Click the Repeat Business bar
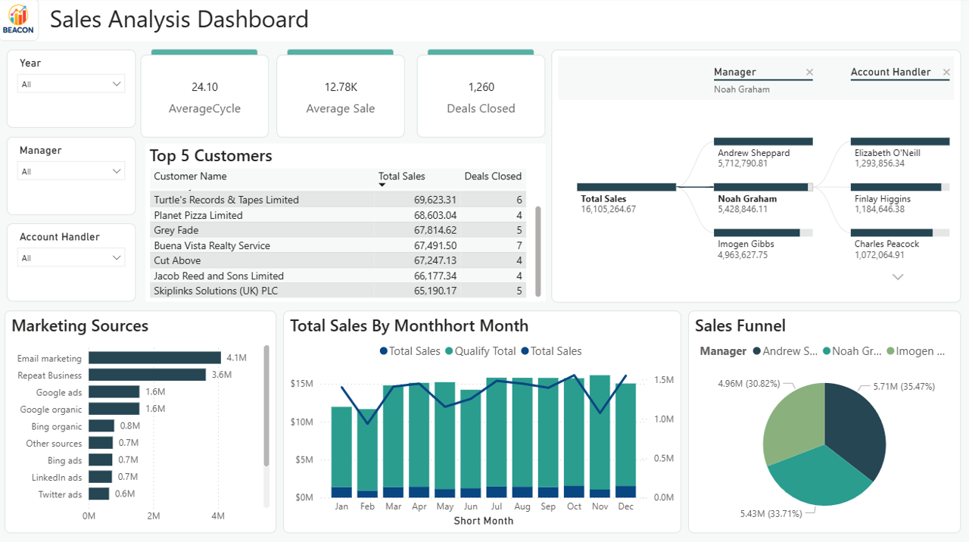The width and height of the screenshot is (969, 542). coord(147,375)
